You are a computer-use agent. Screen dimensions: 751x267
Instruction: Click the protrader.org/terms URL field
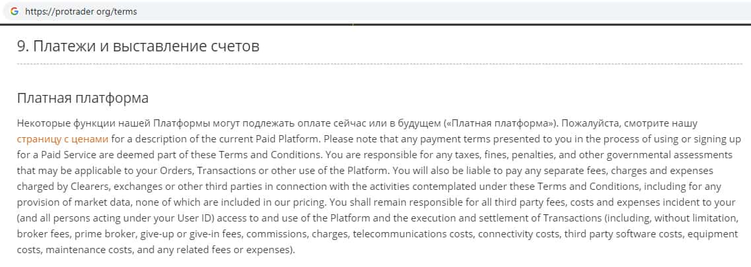click(x=81, y=12)
